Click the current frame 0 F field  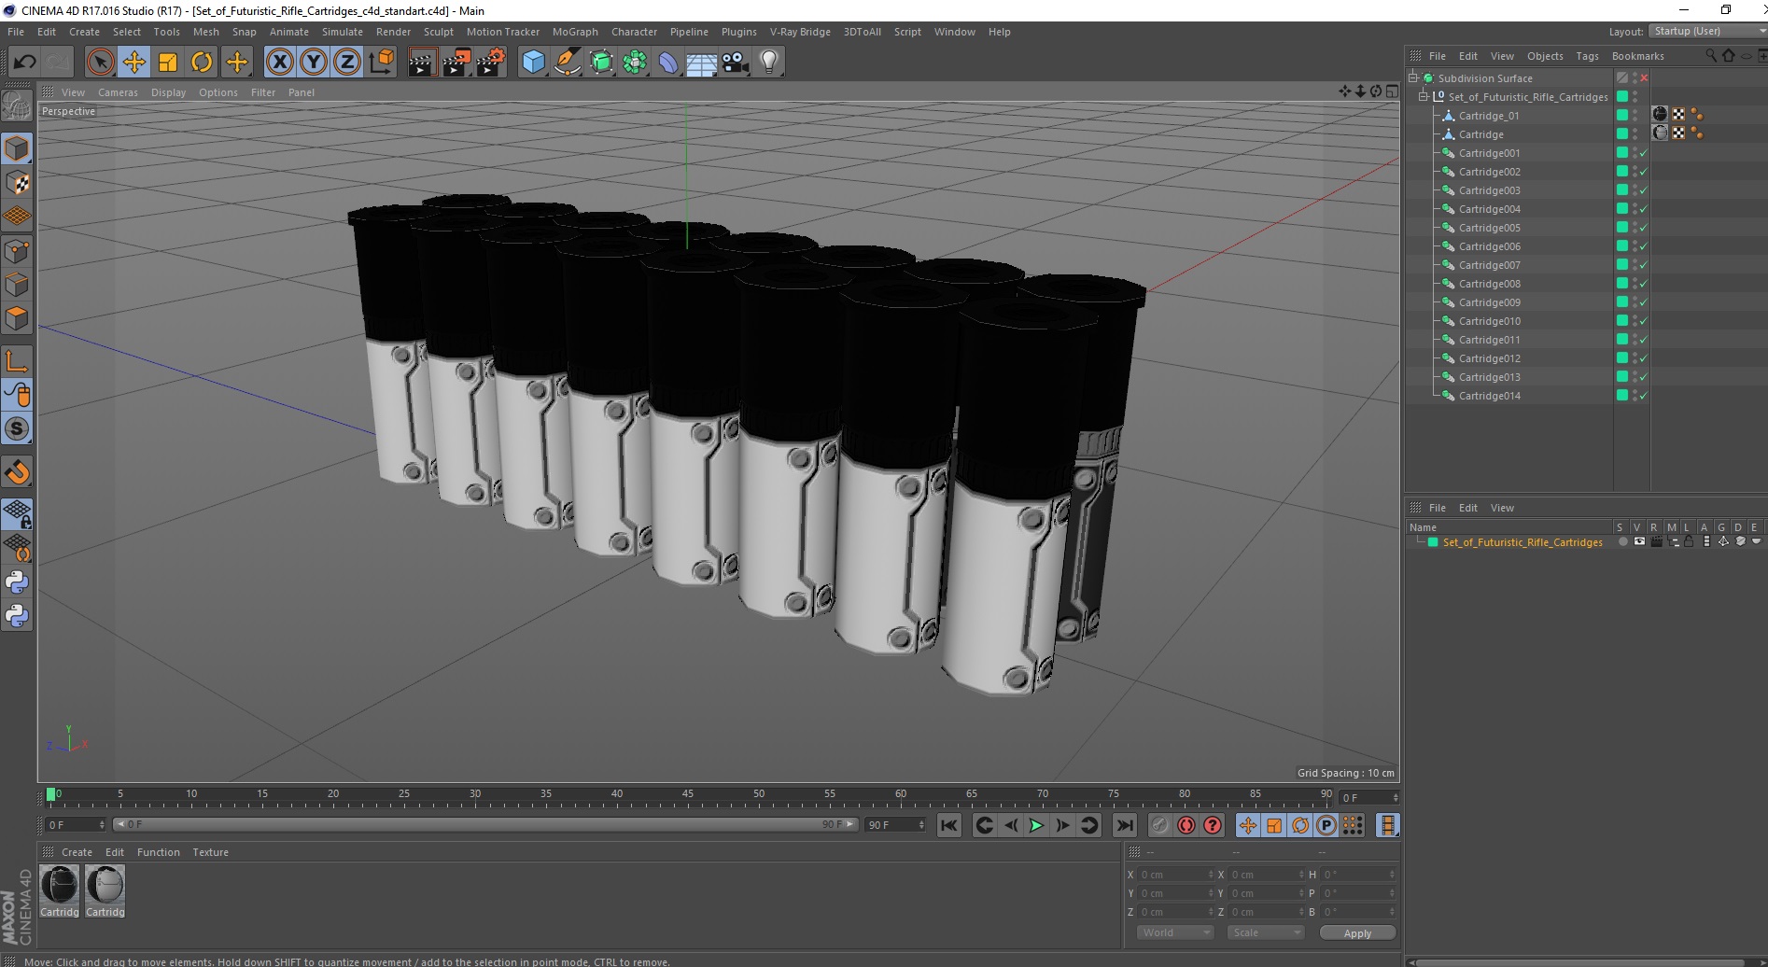tap(76, 825)
